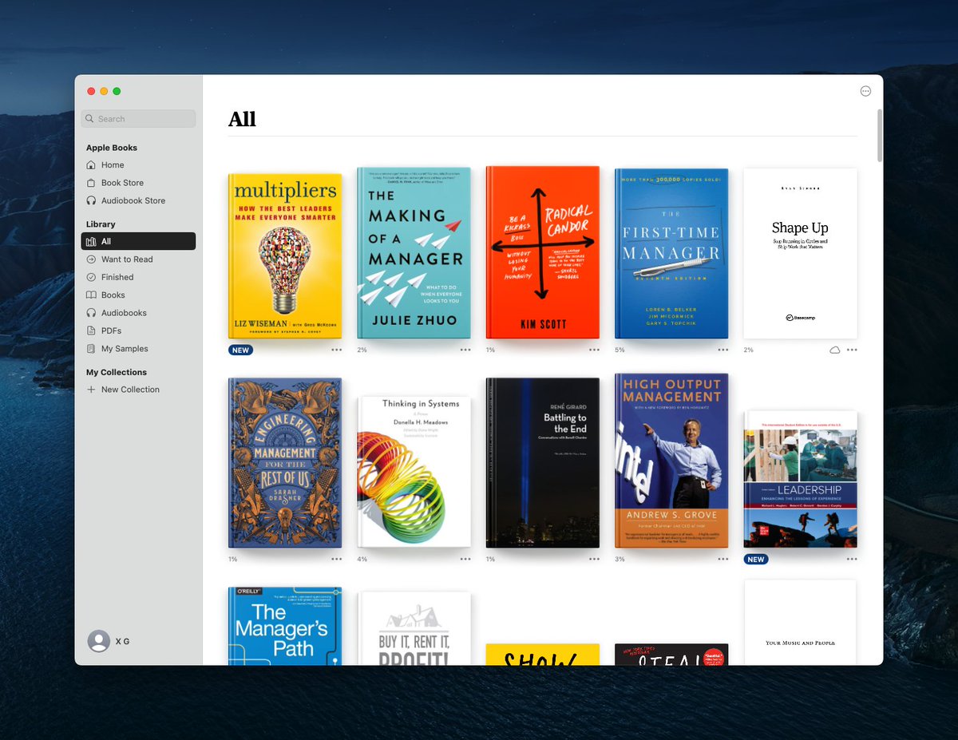Show Finished books list
Screen dimensions: 958x740
[138, 277]
